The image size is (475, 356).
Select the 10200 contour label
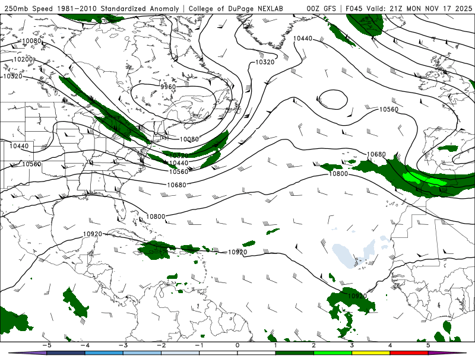tap(23, 59)
